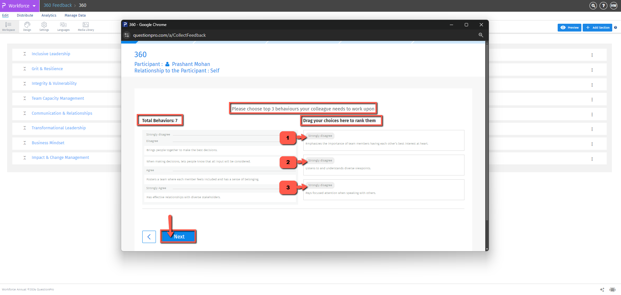The height and width of the screenshot is (295, 621).
Task: Select ranked item 'Listens to and understands diverse viewpoints'
Action: click(x=384, y=165)
